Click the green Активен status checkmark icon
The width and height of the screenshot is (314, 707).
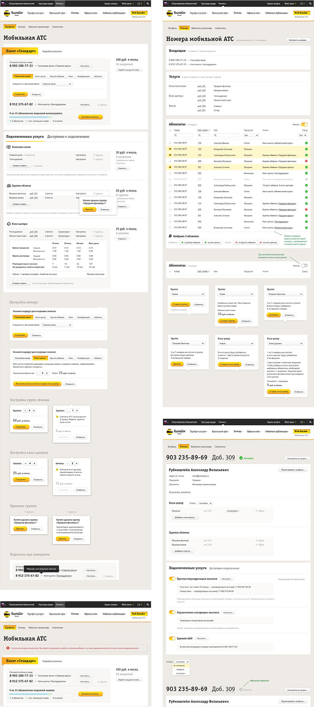tap(241, 458)
